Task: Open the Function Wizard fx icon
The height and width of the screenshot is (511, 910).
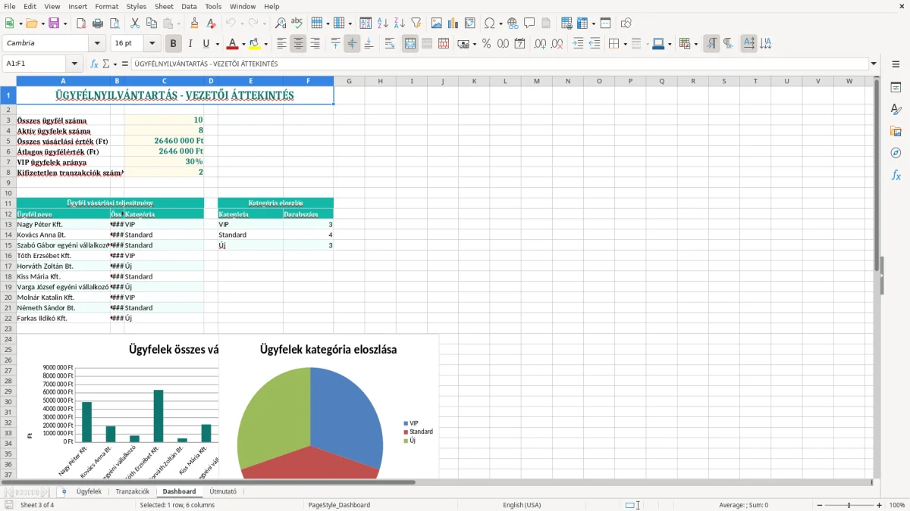Action: pos(94,64)
